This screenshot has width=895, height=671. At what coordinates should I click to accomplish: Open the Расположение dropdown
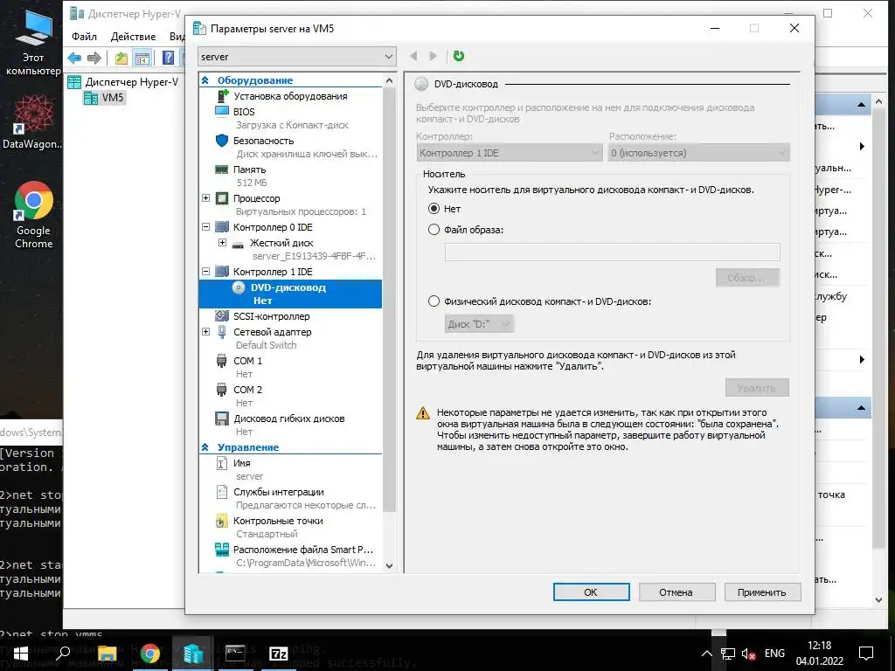coord(699,153)
